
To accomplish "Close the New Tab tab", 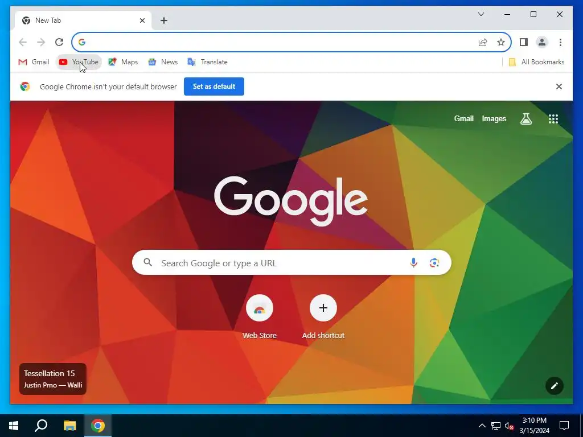I will tap(142, 20).
